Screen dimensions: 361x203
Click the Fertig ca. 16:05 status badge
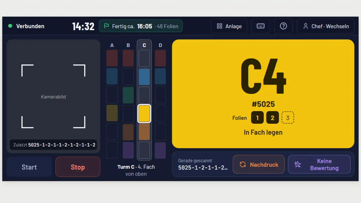point(141,26)
